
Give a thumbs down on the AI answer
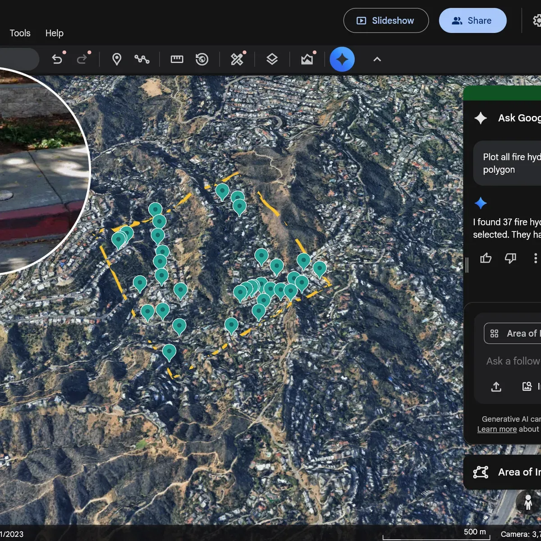point(510,258)
